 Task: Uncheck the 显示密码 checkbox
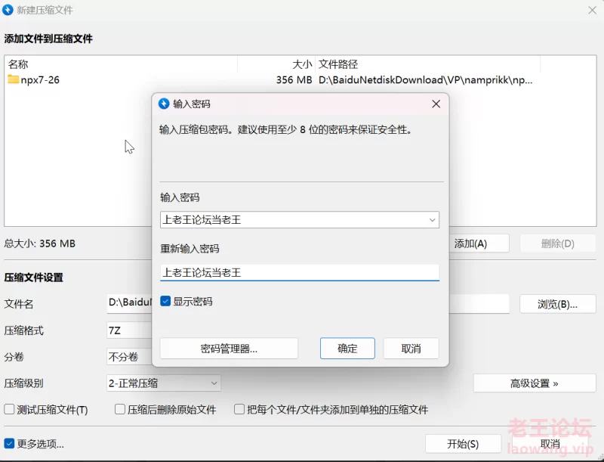click(x=165, y=301)
